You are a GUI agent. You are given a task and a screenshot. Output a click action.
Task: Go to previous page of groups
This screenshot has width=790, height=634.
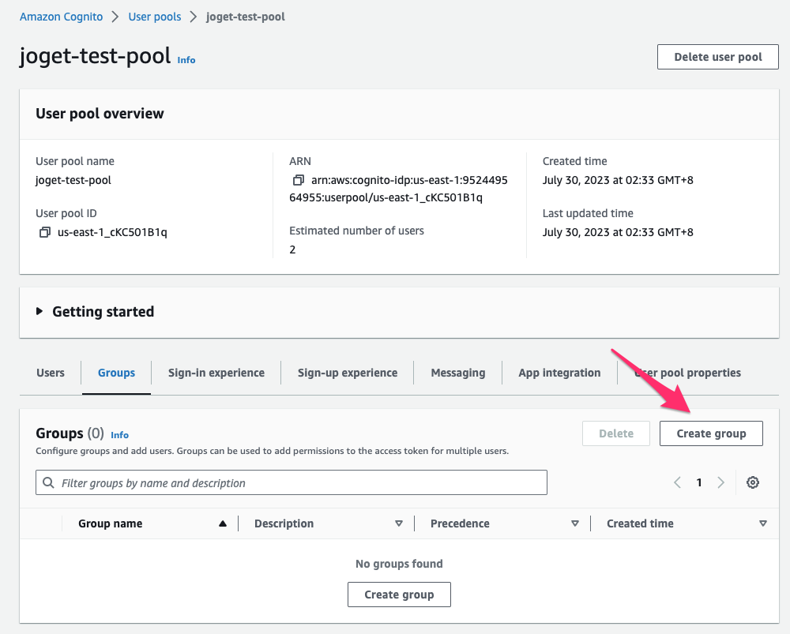coord(677,482)
